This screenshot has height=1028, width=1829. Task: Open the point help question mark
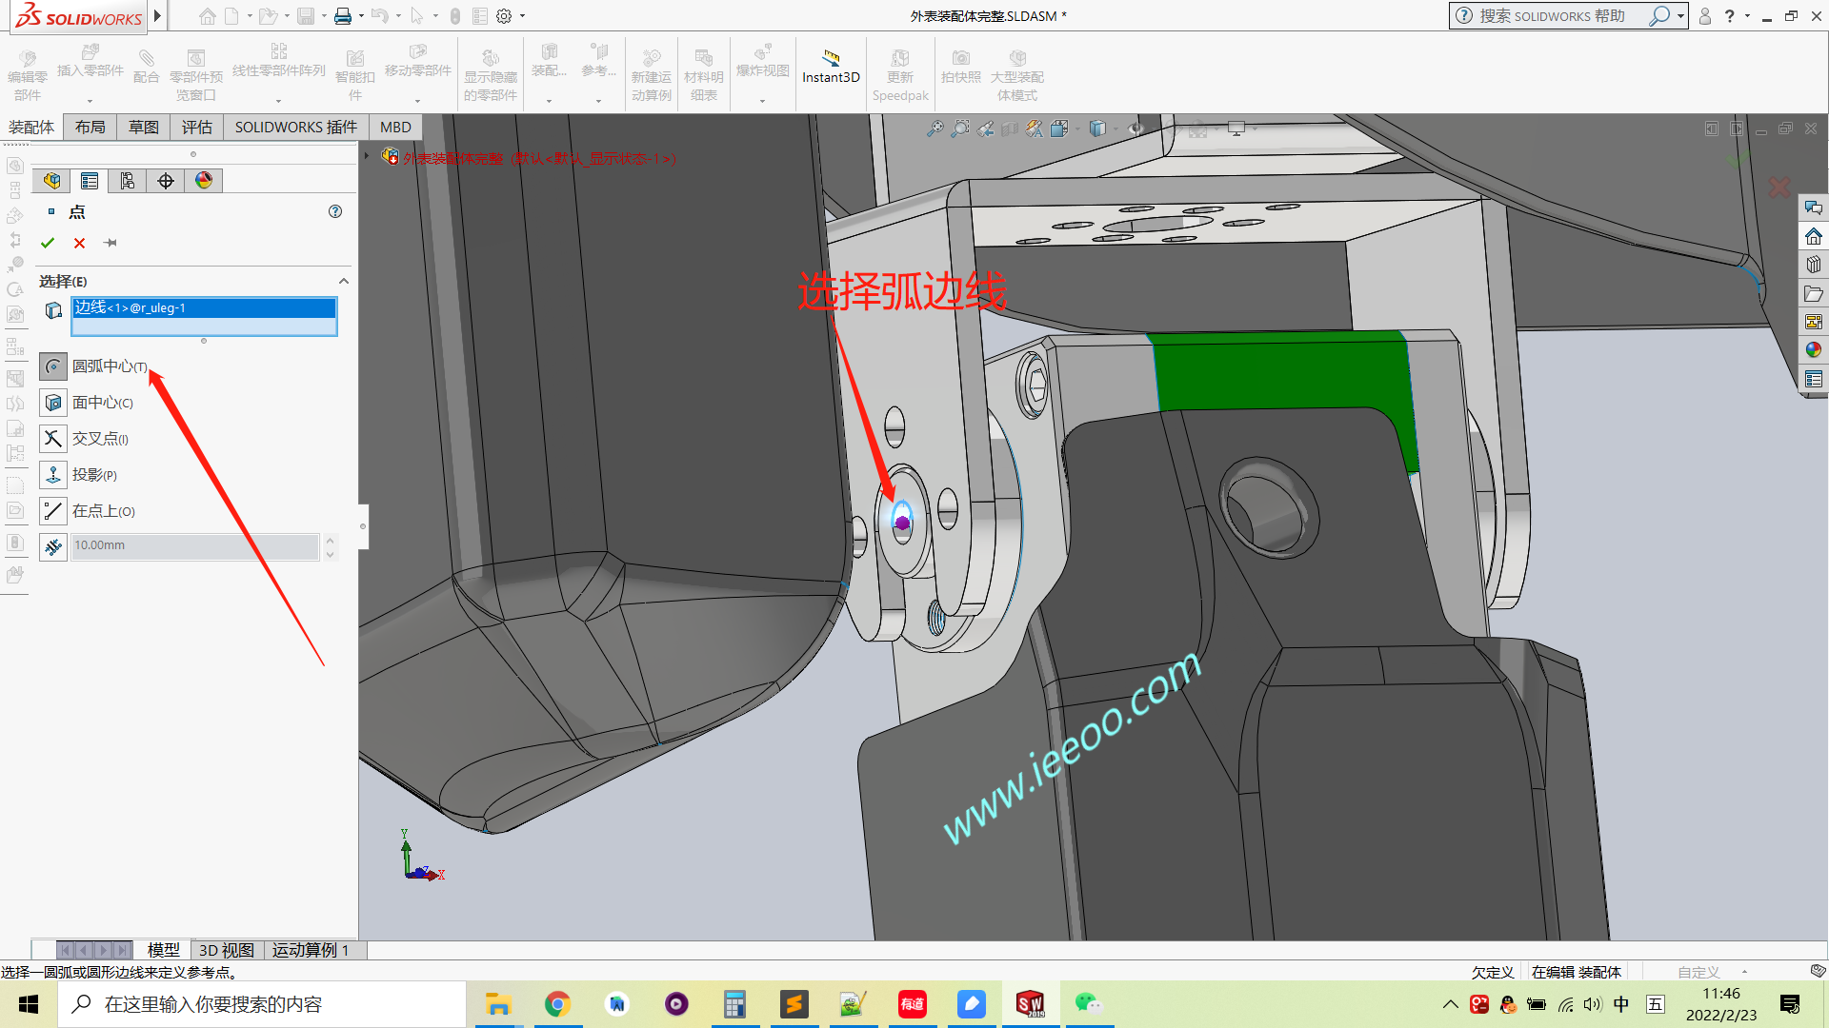[x=335, y=211]
